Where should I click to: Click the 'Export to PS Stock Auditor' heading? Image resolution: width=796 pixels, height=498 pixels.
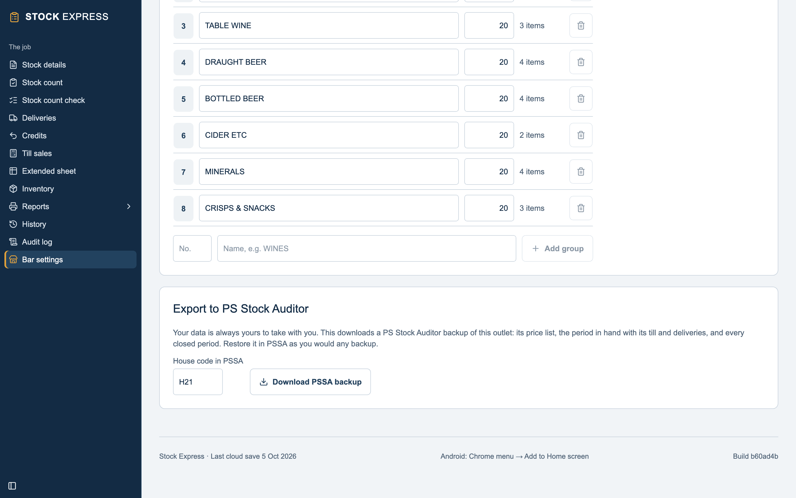[x=241, y=308]
